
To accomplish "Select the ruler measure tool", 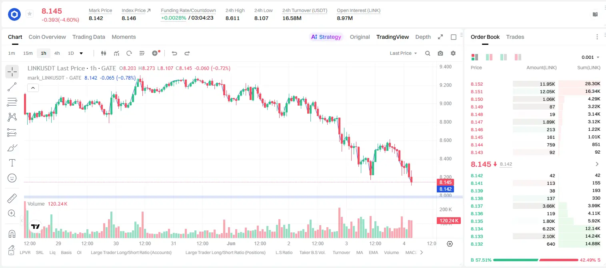I will click(x=12, y=198).
